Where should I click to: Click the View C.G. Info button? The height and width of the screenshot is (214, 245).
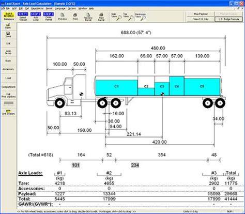[201, 19]
